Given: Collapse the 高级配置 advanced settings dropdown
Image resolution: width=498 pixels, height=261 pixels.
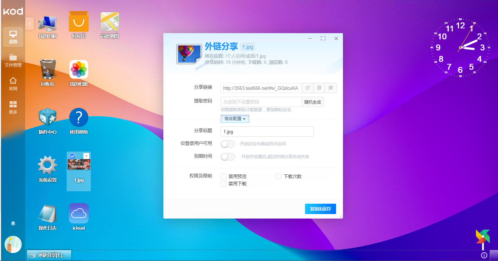Looking at the screenshot, I should (235, 119).
